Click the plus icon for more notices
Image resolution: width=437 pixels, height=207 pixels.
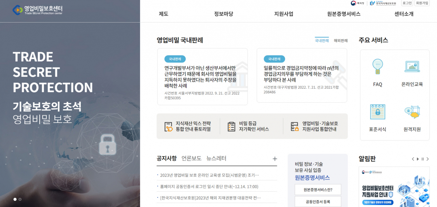tap(275, 159)
